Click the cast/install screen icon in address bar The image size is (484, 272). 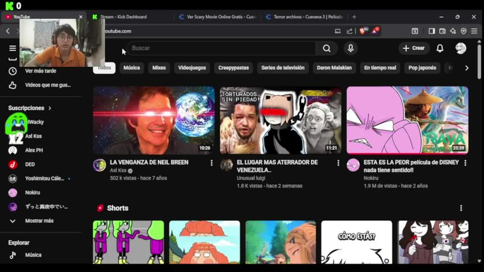(x=337, y=31)
